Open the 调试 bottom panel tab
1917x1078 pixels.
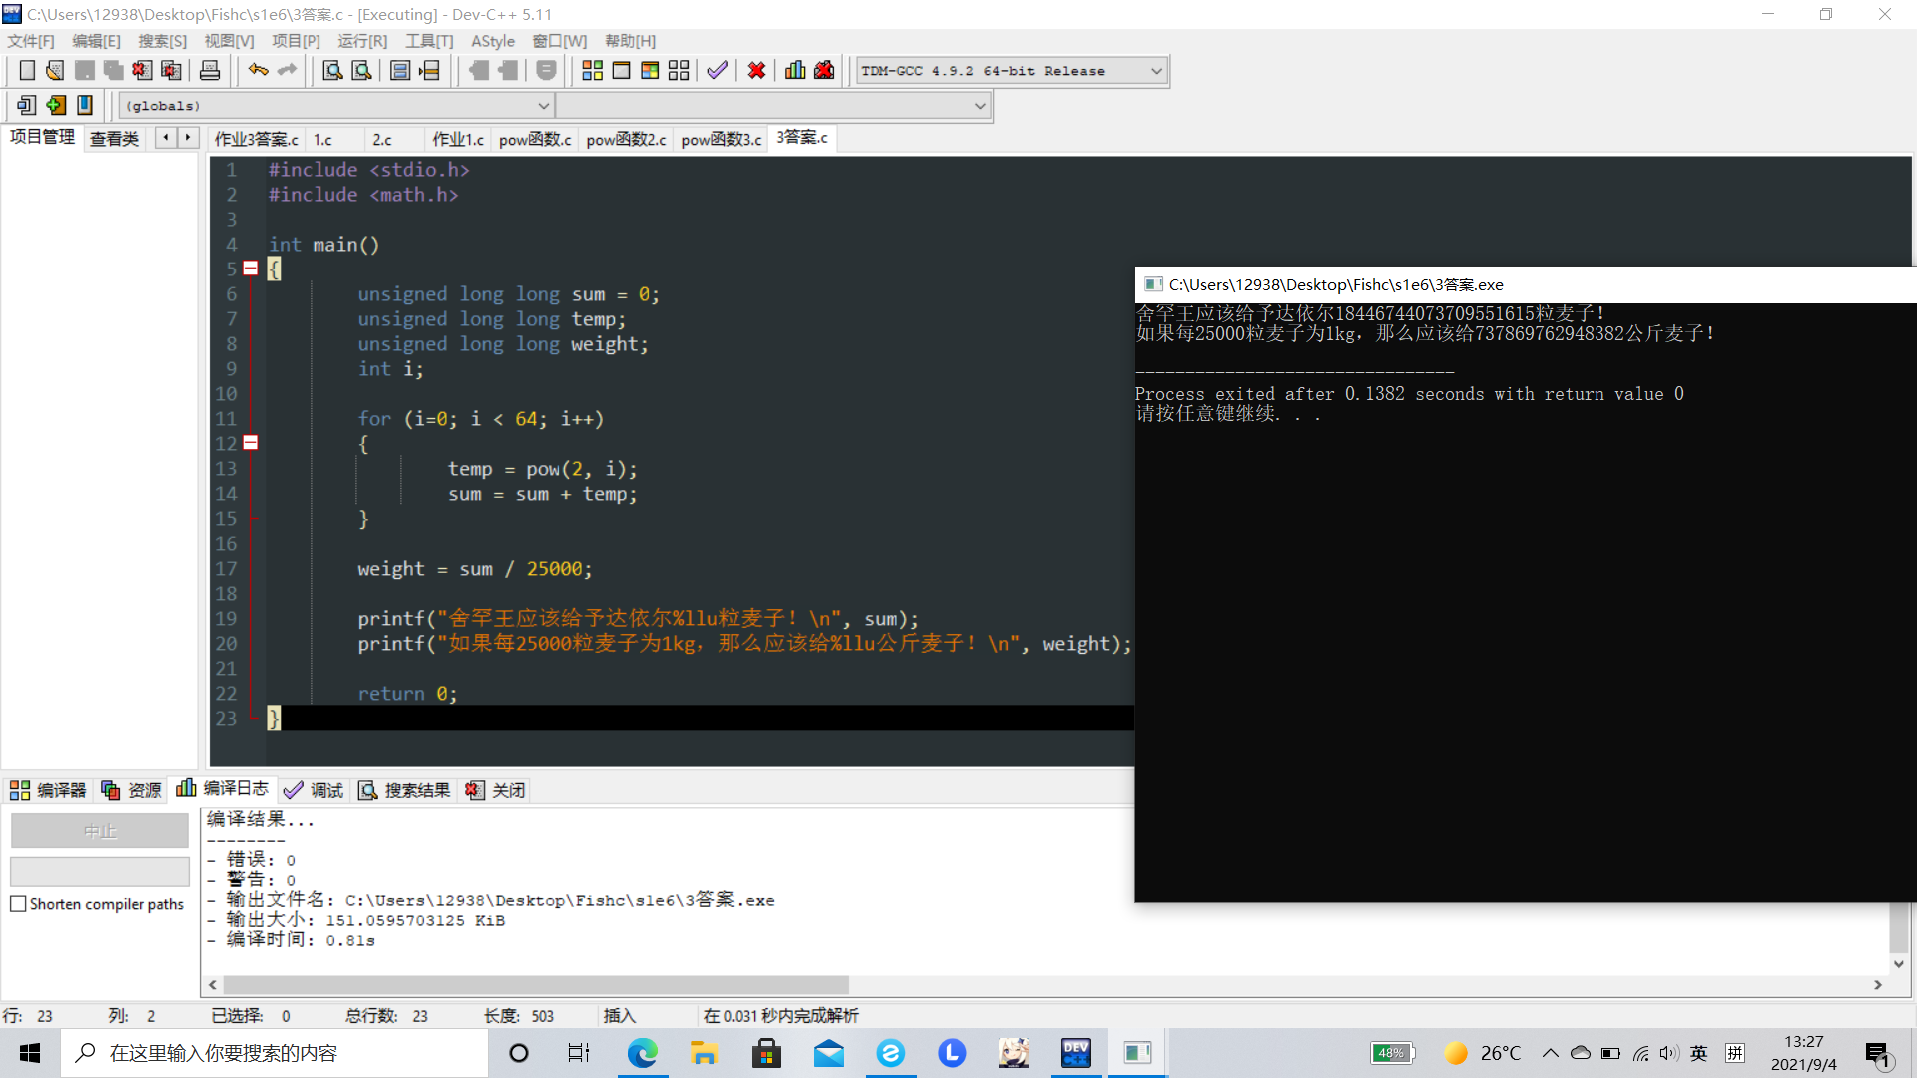pos(314,790)
